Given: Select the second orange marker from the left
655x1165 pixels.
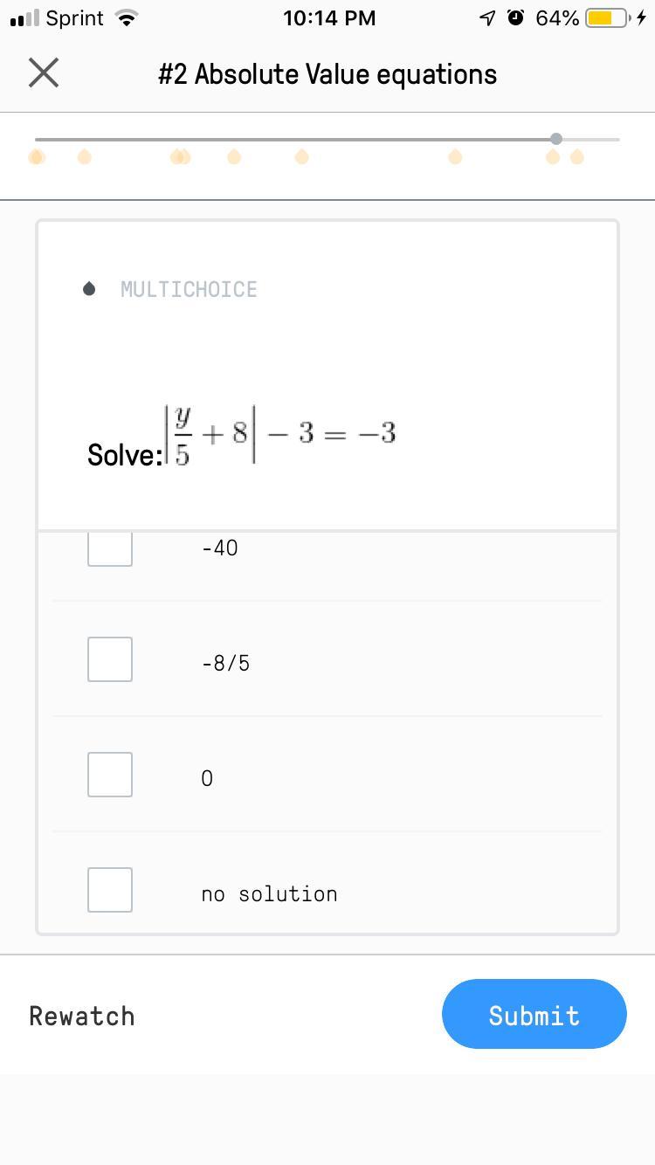Looking at the screenshot, I should point(85,157).
